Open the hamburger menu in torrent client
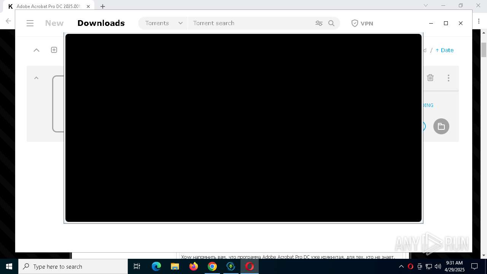487x274 pixels. tap(30, 23)
